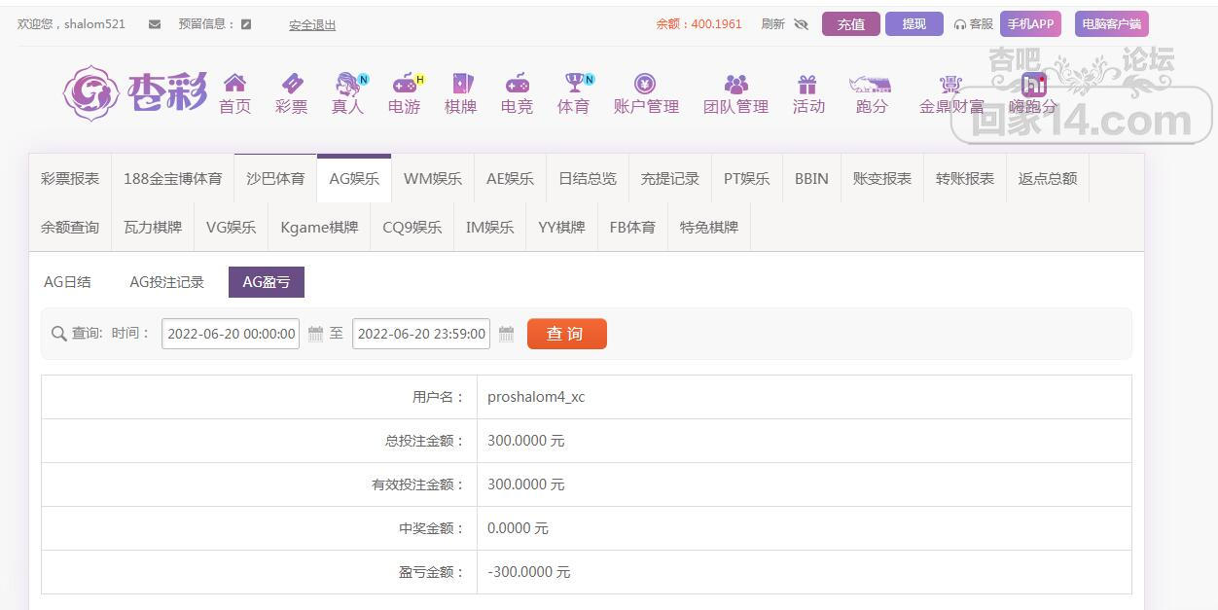The width and height of the screenshot is (1218, 610).
Task: Switch to the WM娱乐 tab
Action: tap(432, 178)
